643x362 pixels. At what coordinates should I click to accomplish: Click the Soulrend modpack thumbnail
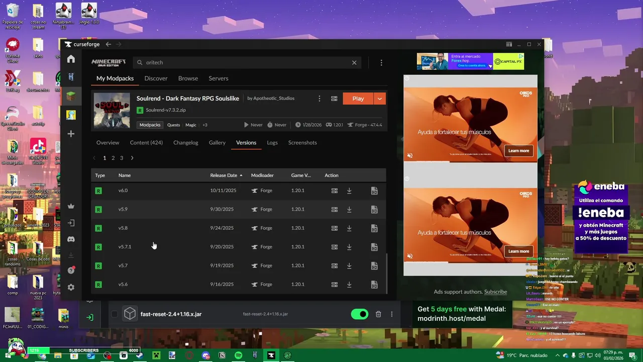[112, 111]
